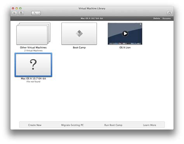Select the question mark missing VM thumbnail
184x144 pixels.
[x=33, y=65]
